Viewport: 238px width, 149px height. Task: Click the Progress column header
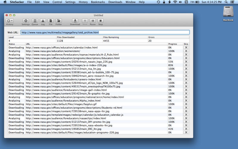[175, 44]
